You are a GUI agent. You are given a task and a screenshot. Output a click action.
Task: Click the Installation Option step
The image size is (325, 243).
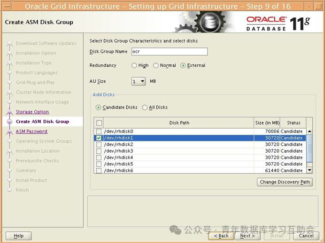36,53
